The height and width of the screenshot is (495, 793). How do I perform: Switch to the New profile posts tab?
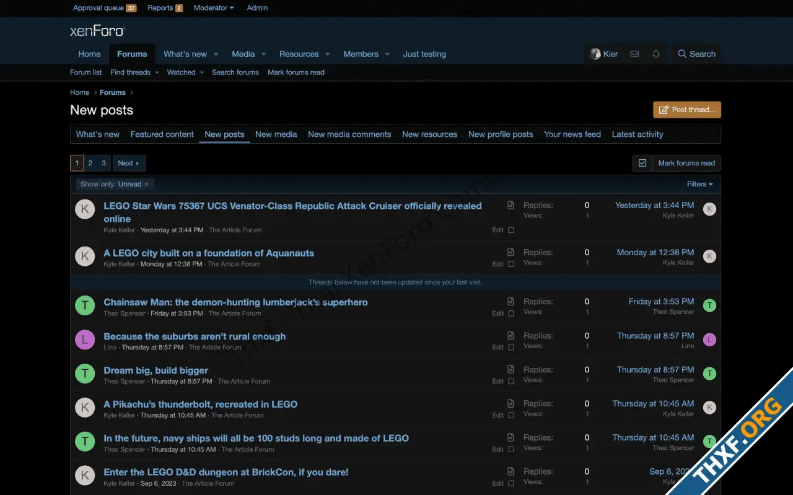501,134
